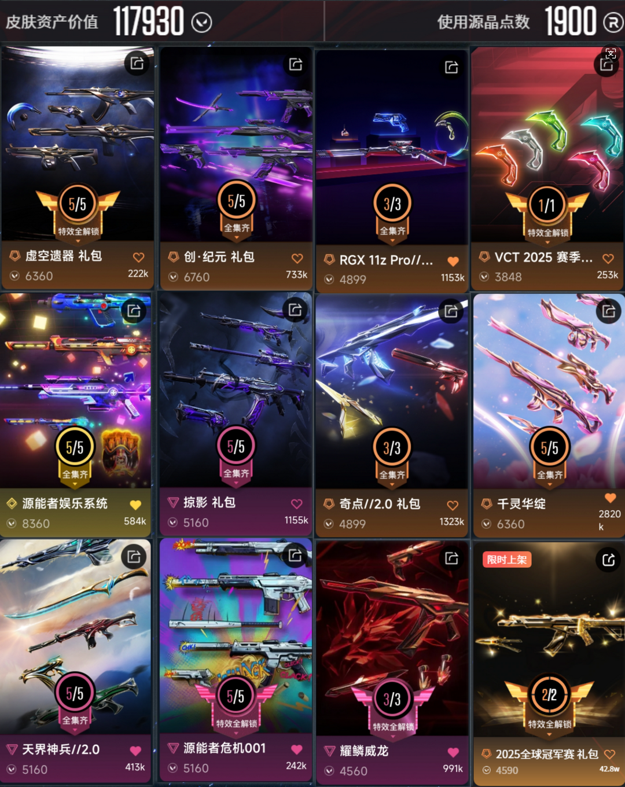Toggle favorite heart on 掠影 礼包
The width and height of the screenshot is (625, 787).
coord(296,503)
